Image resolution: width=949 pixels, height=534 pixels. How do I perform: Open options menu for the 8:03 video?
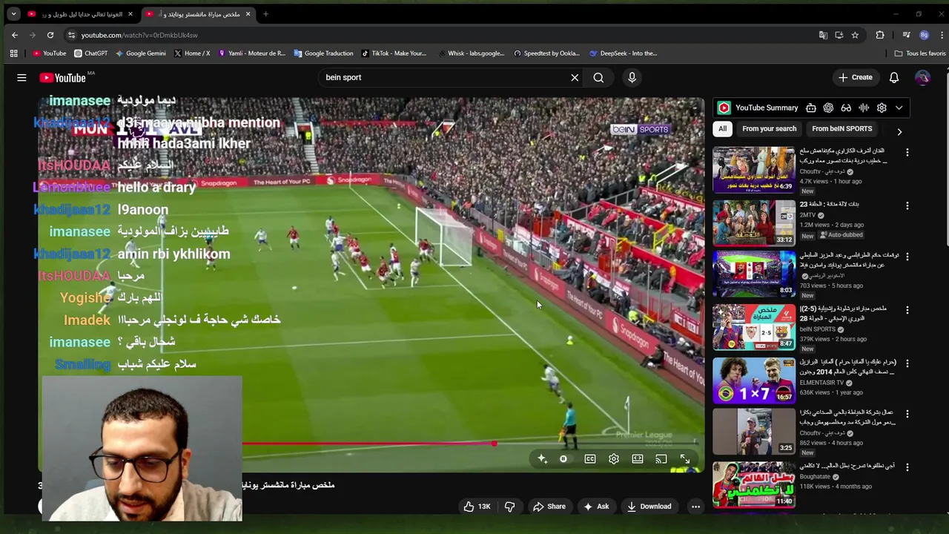907,257
